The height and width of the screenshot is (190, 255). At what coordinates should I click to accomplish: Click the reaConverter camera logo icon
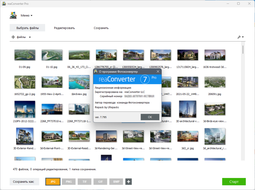pos(13,15)
